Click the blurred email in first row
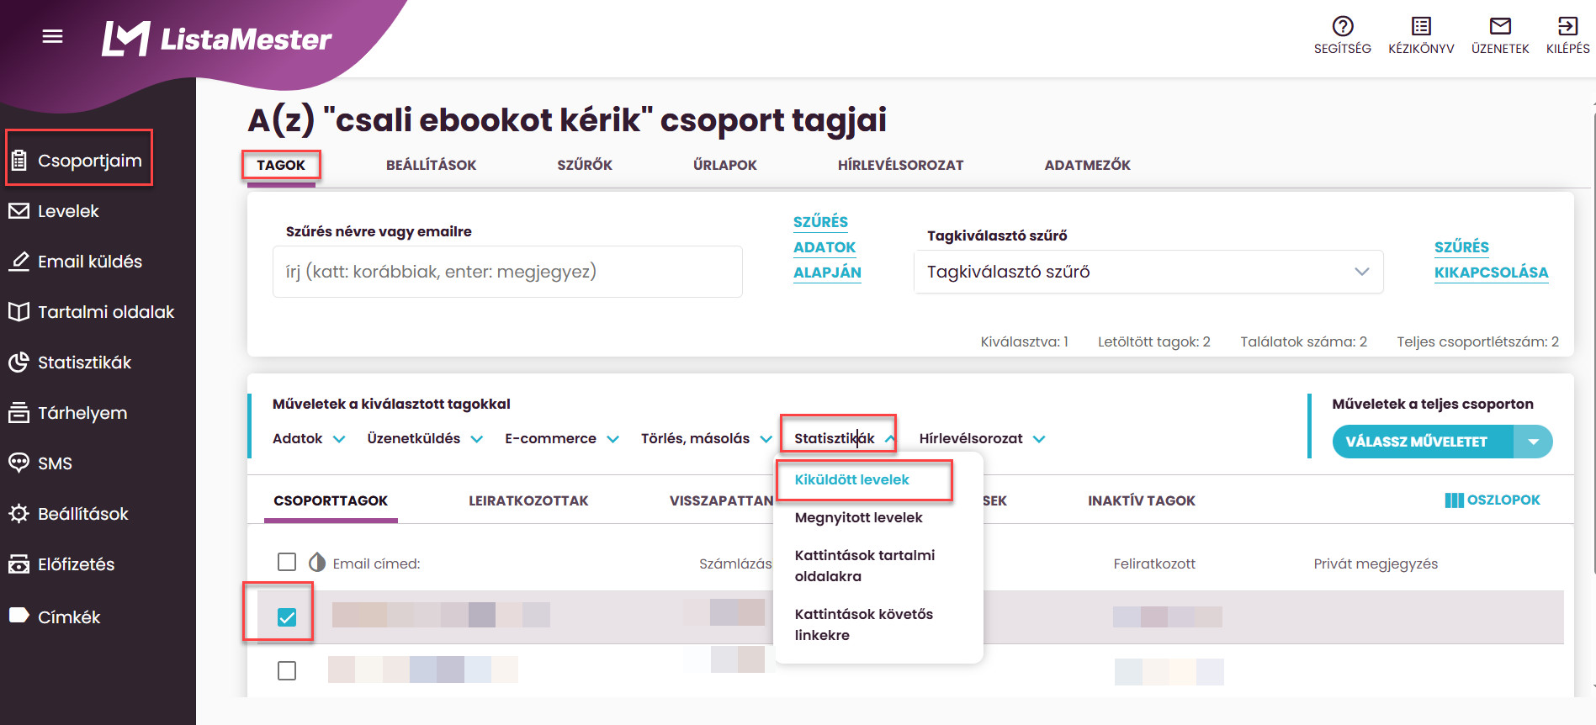This screenshot has height=725, width=1596. 441,615
